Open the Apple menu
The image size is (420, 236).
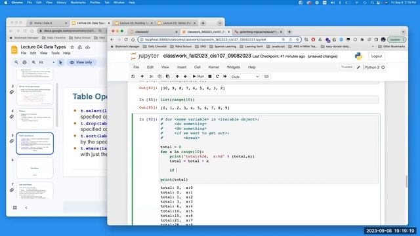click(x=6, y=3)
